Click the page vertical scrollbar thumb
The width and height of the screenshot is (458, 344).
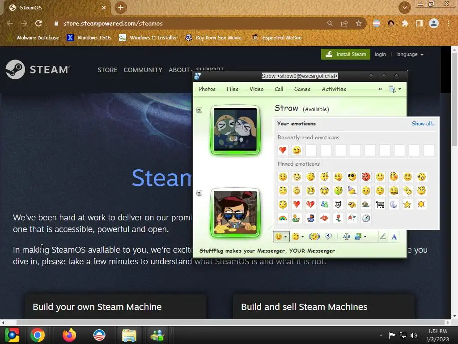[454, 99]
